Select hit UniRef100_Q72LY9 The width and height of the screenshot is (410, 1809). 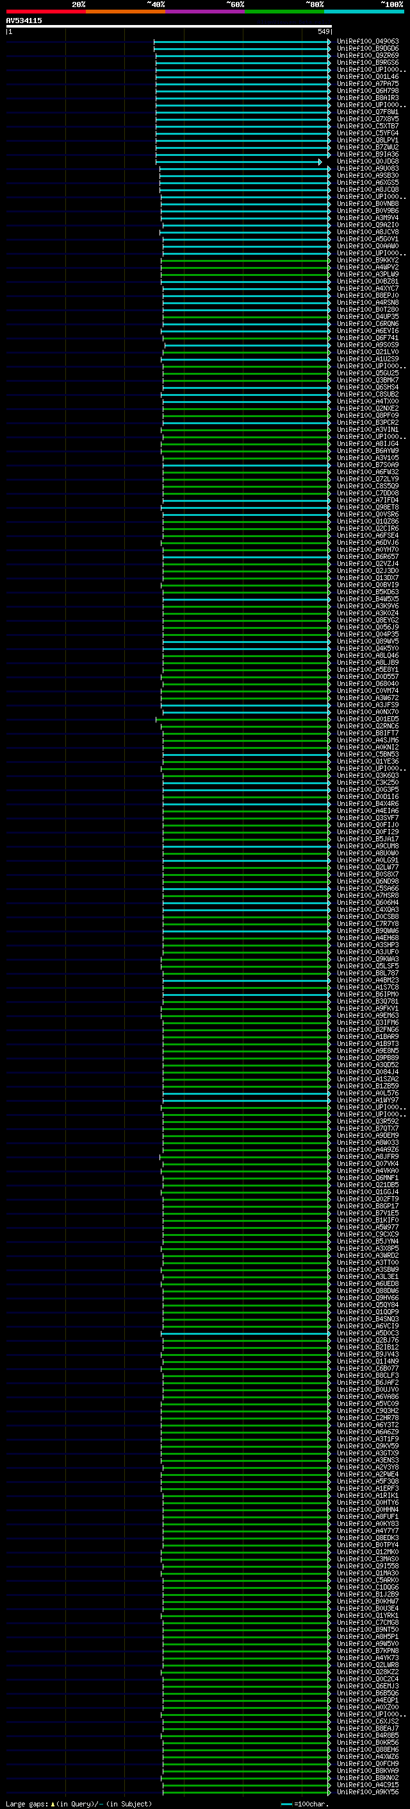(x=367, y=479)
